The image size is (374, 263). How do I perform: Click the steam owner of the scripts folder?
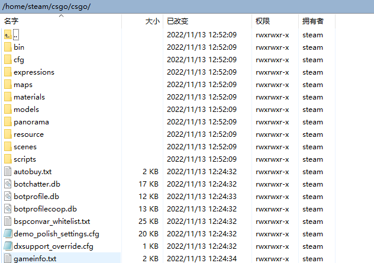pyautogui.click(x=312, y=159)
